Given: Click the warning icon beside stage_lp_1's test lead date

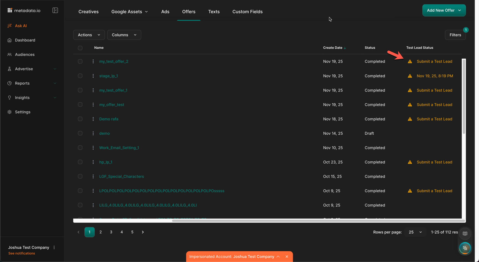Looking at the screenshot, I should point(410,76).
